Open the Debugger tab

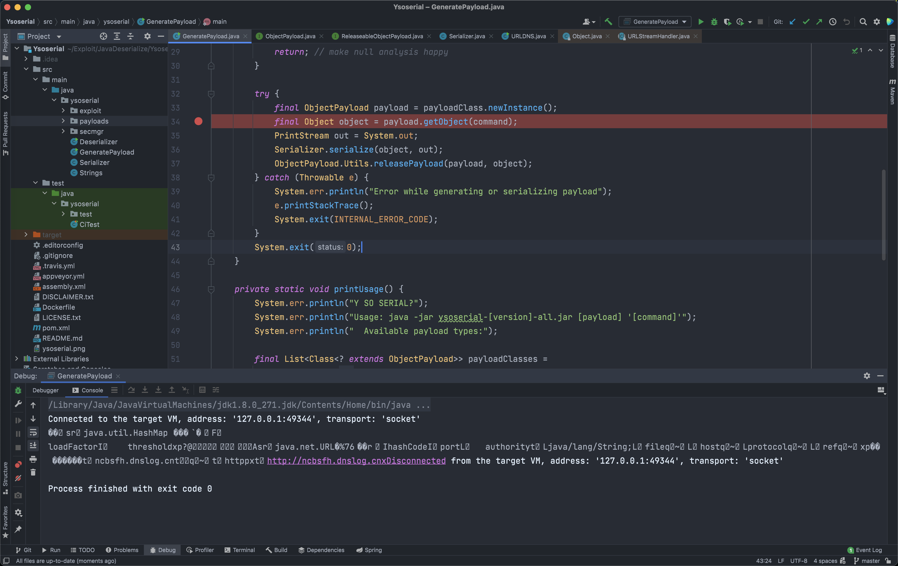(46, 390)
